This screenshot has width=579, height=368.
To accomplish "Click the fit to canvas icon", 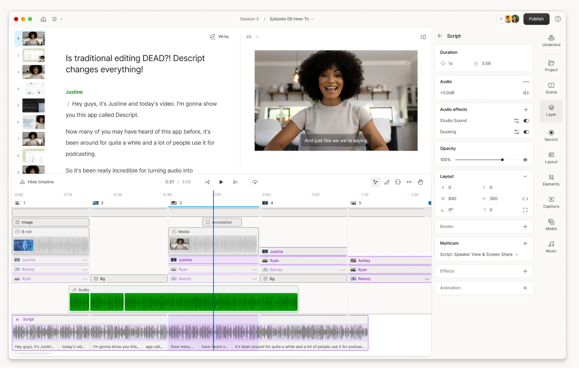I will coord(525,210).
